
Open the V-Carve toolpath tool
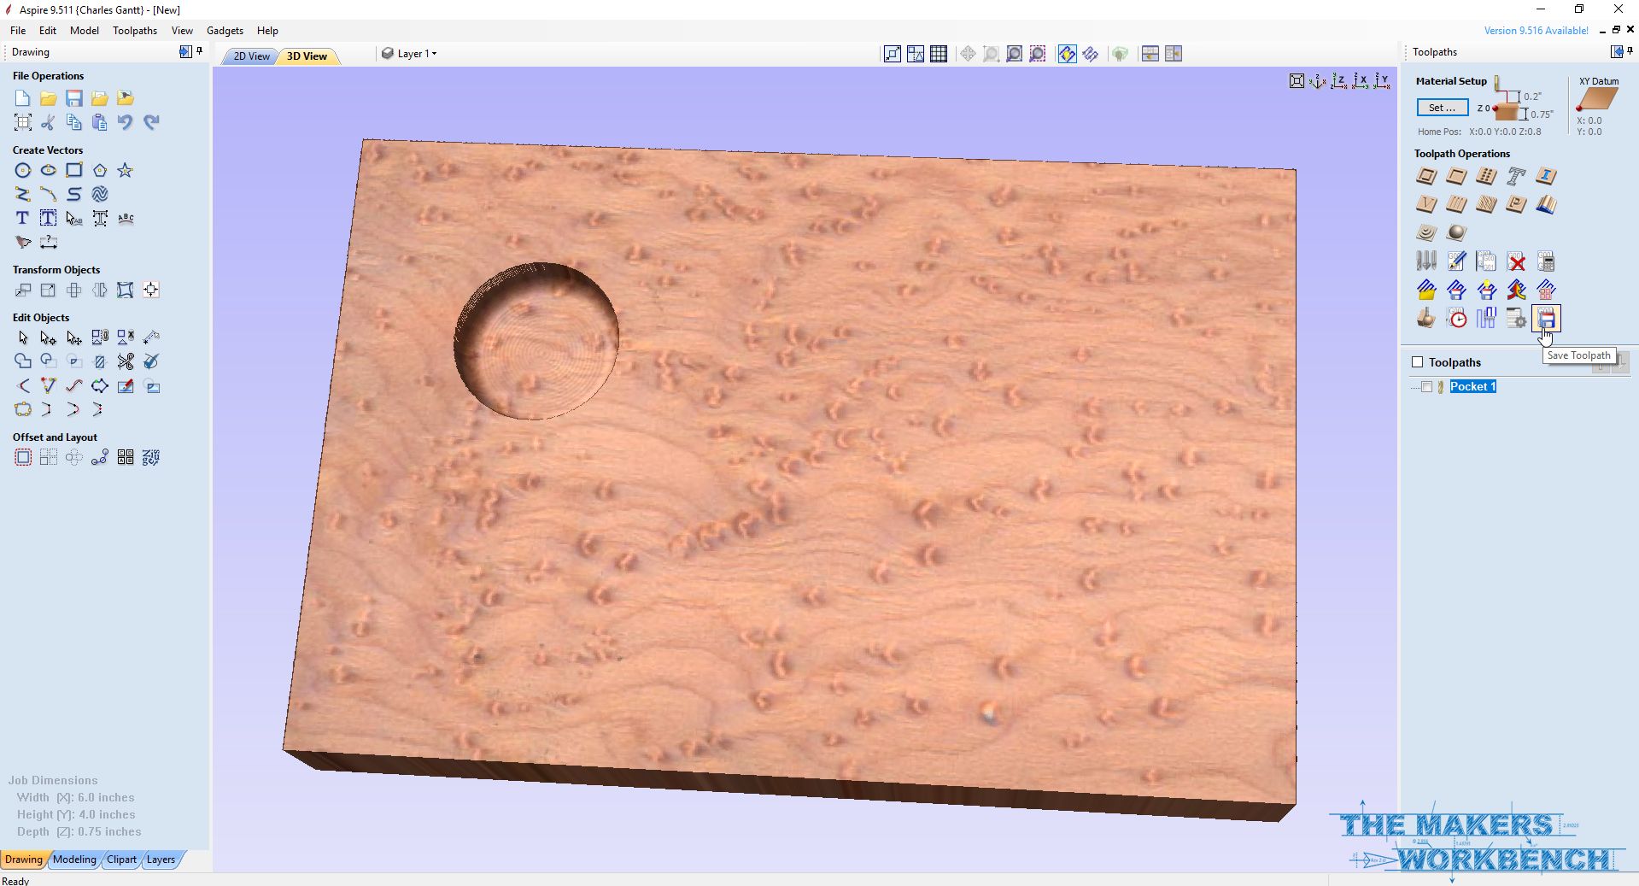click(x=1426, y=205)
